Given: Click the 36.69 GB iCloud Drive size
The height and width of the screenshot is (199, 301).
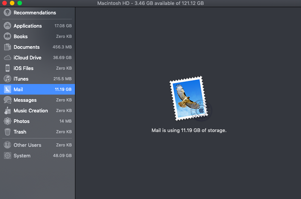Looking at the screenshot, I should 62,58.
